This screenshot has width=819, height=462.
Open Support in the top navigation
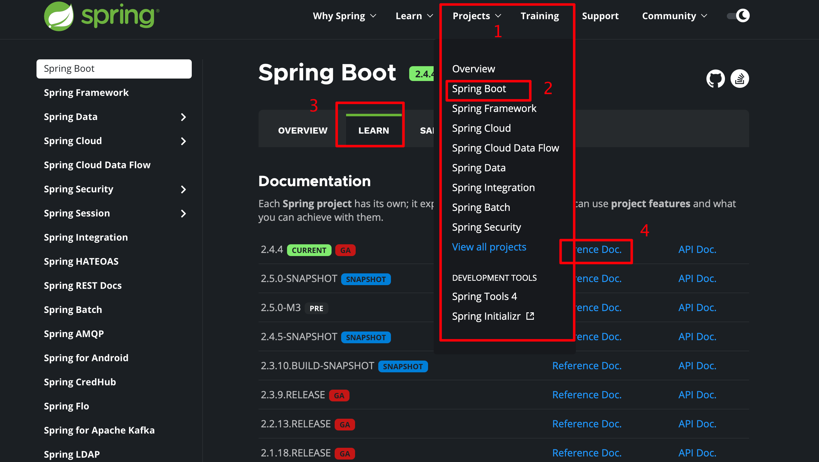click(600, 16)
